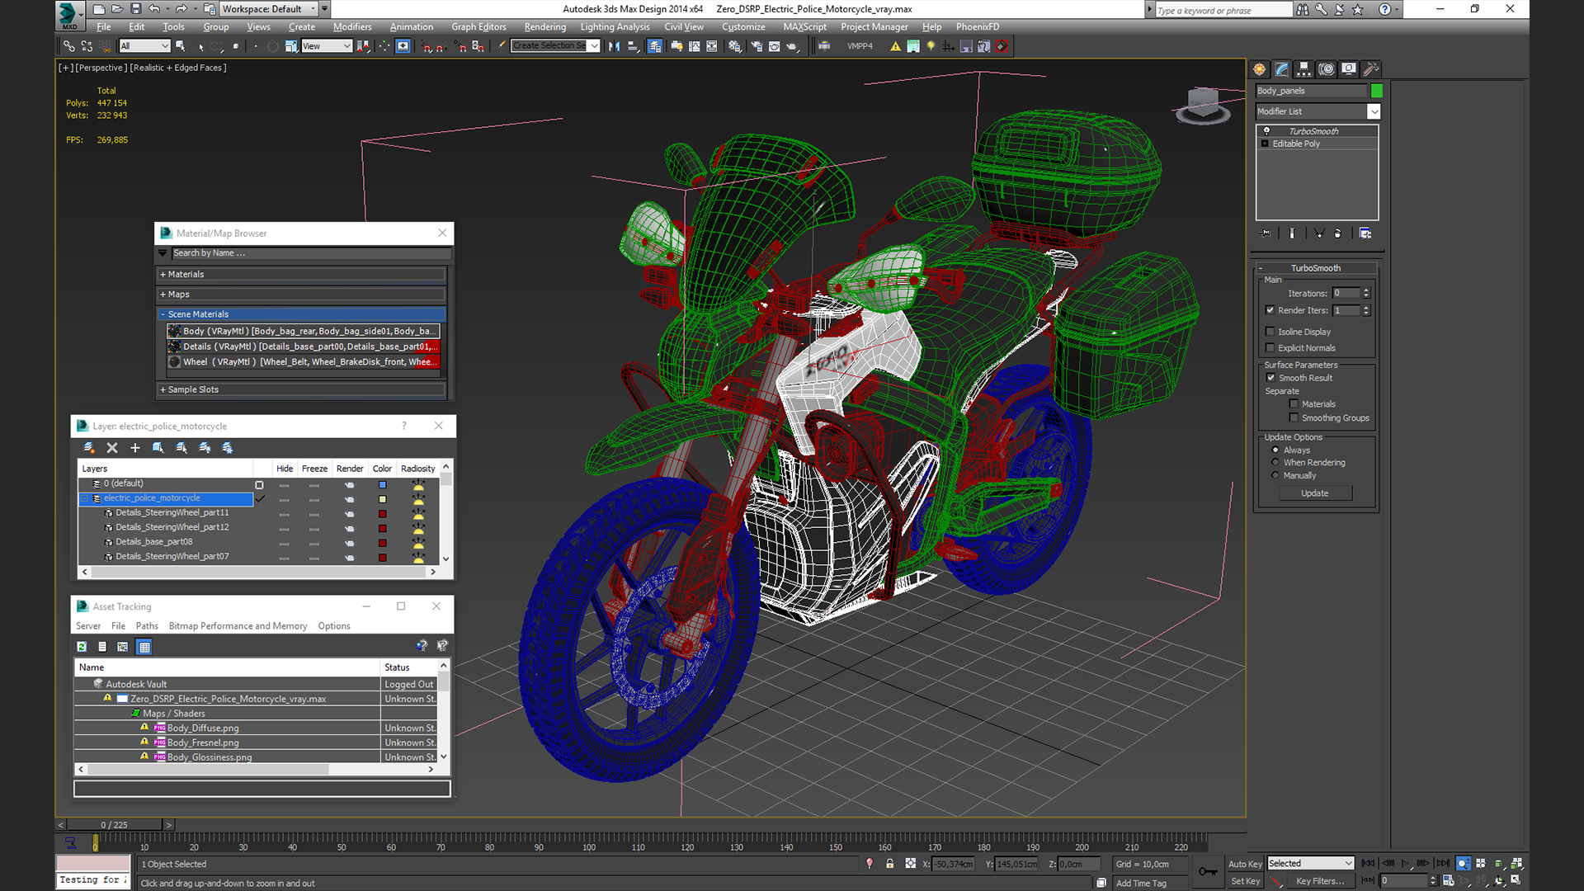Expand the Sample Slots group
Viewport: 1584px width, 891px height.
tap(302, 389)
